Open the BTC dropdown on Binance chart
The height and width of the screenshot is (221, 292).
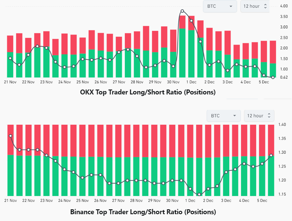pyautogui.click(x=224, y=116)
